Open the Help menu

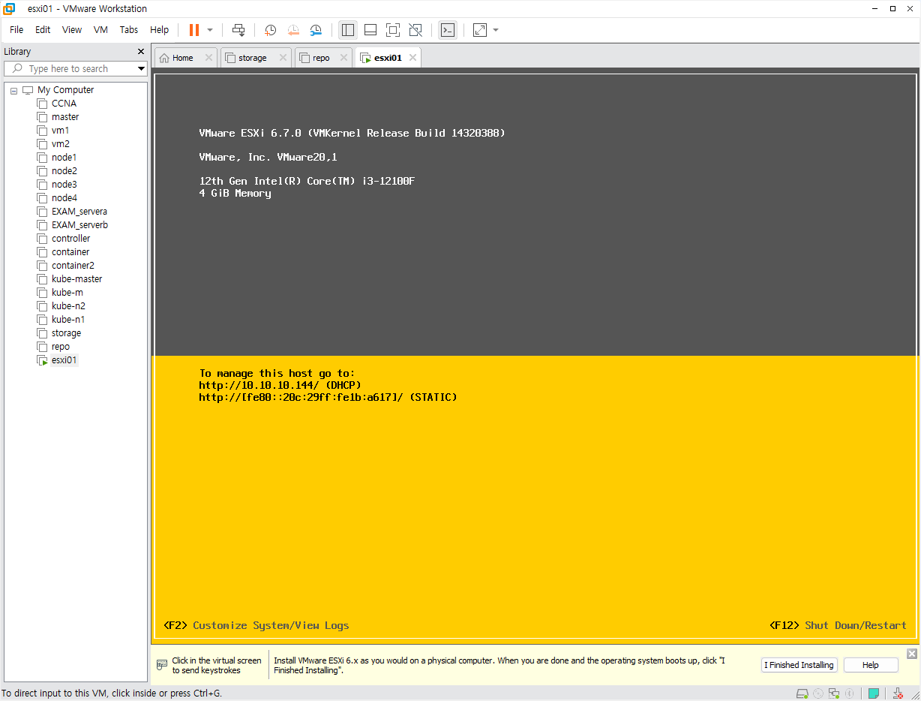(x=160, y=30)
